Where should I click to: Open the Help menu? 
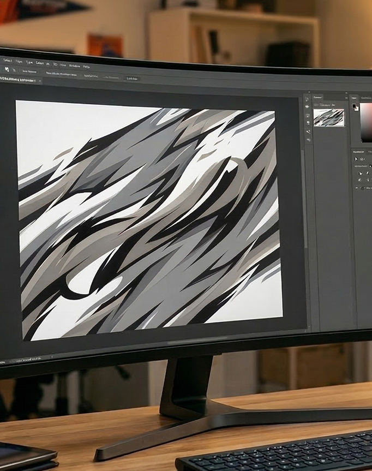click(x=87, y=67)
